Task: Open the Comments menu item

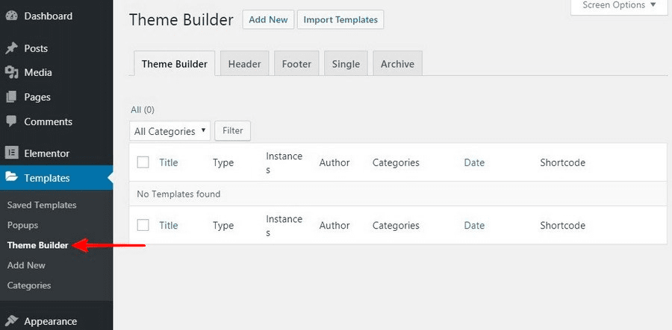Action: click(x=56, y=121)
